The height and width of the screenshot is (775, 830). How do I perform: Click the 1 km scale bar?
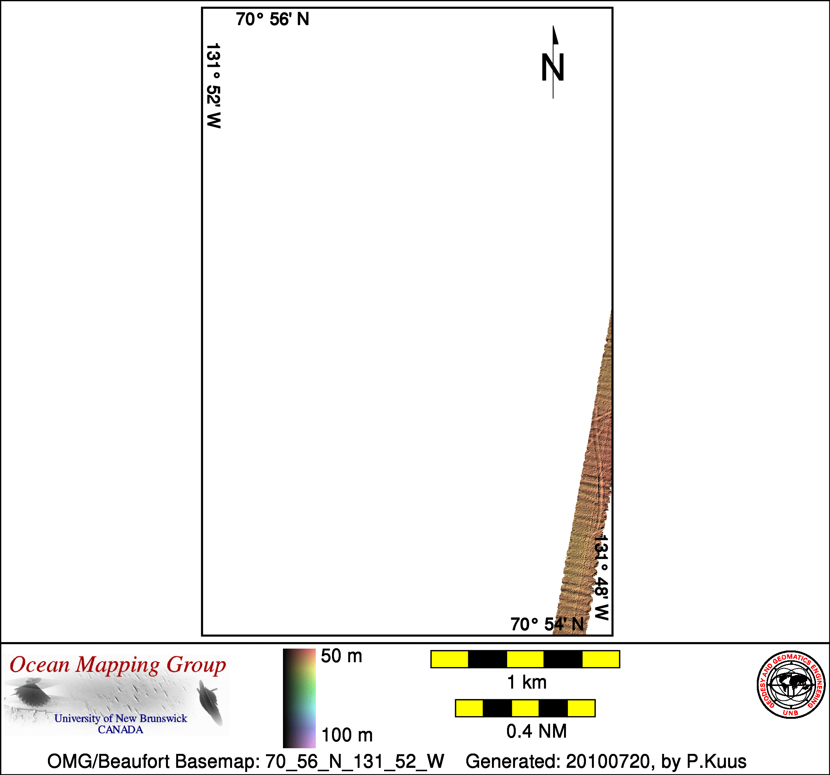[x=525, y=659]
